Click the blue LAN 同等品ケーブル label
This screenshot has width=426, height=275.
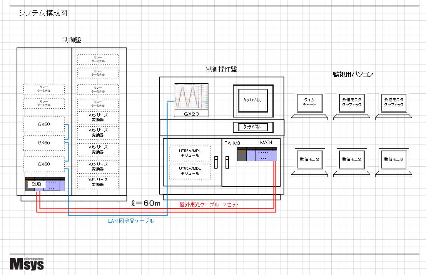pos(131,221)
